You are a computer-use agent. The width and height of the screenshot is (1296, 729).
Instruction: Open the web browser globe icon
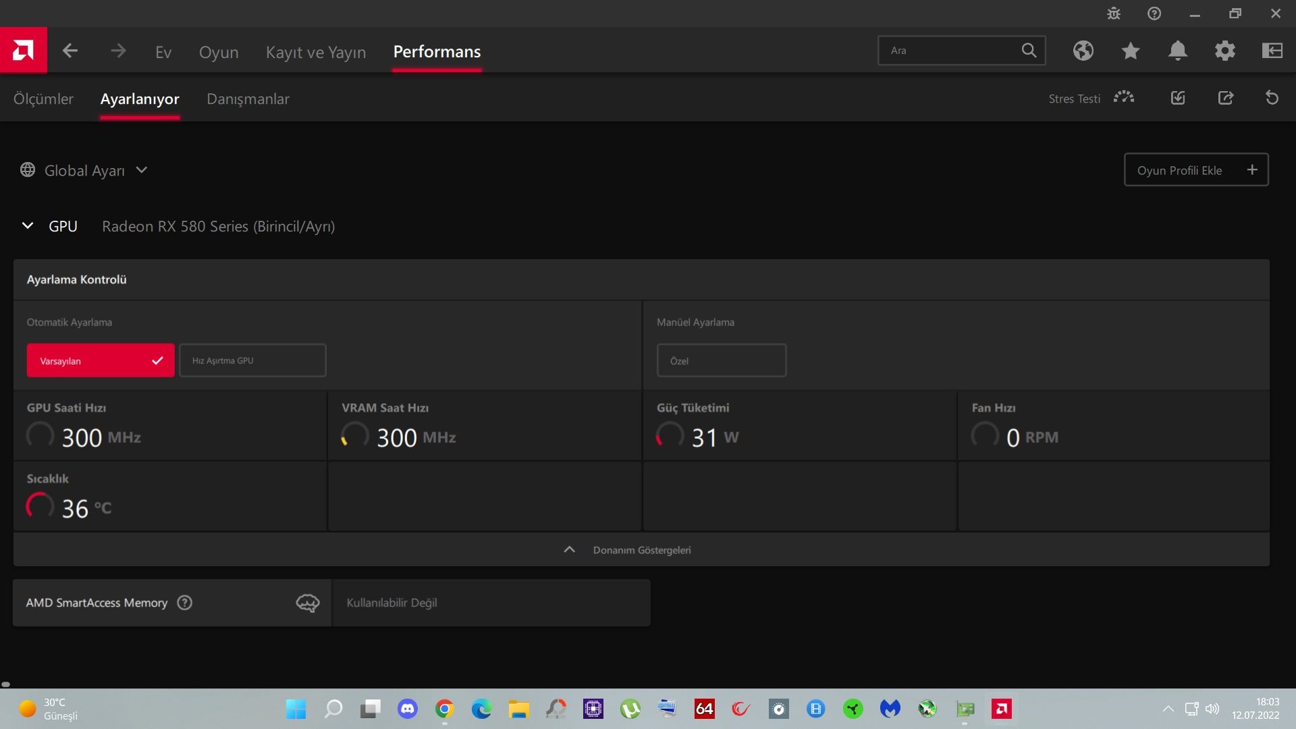1083,51
